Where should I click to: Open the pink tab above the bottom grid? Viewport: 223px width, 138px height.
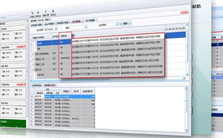50,85
